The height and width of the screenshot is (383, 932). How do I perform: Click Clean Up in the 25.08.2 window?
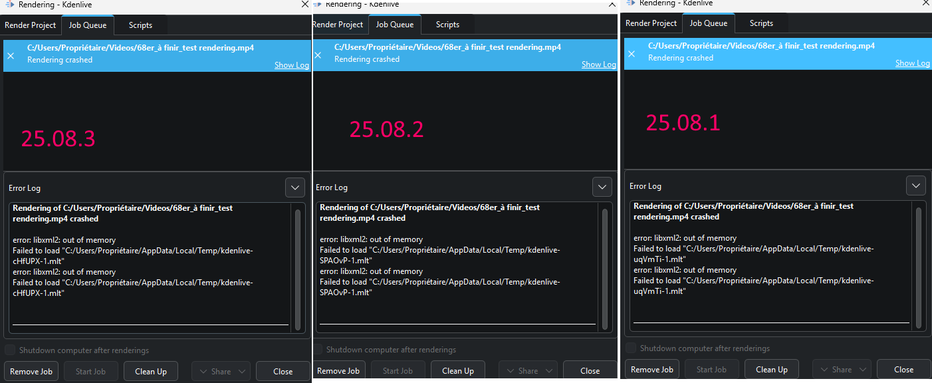(x=458, y=371)
